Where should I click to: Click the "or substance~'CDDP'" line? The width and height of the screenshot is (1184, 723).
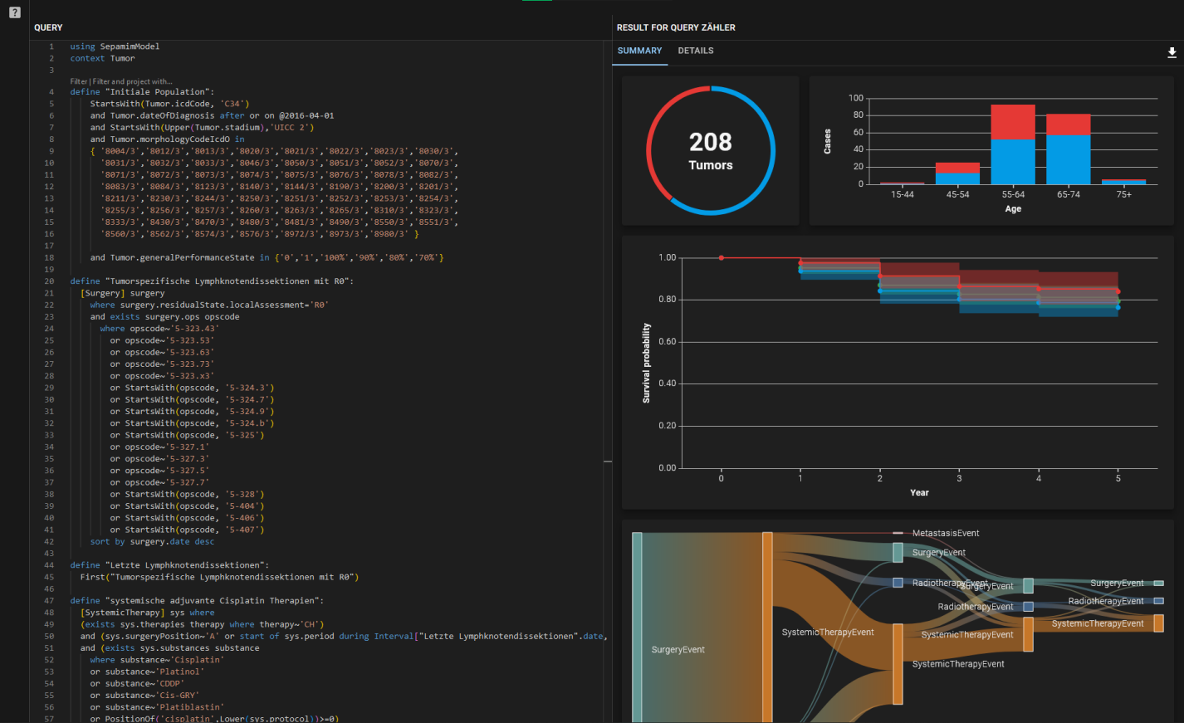(x=137, y=683)
